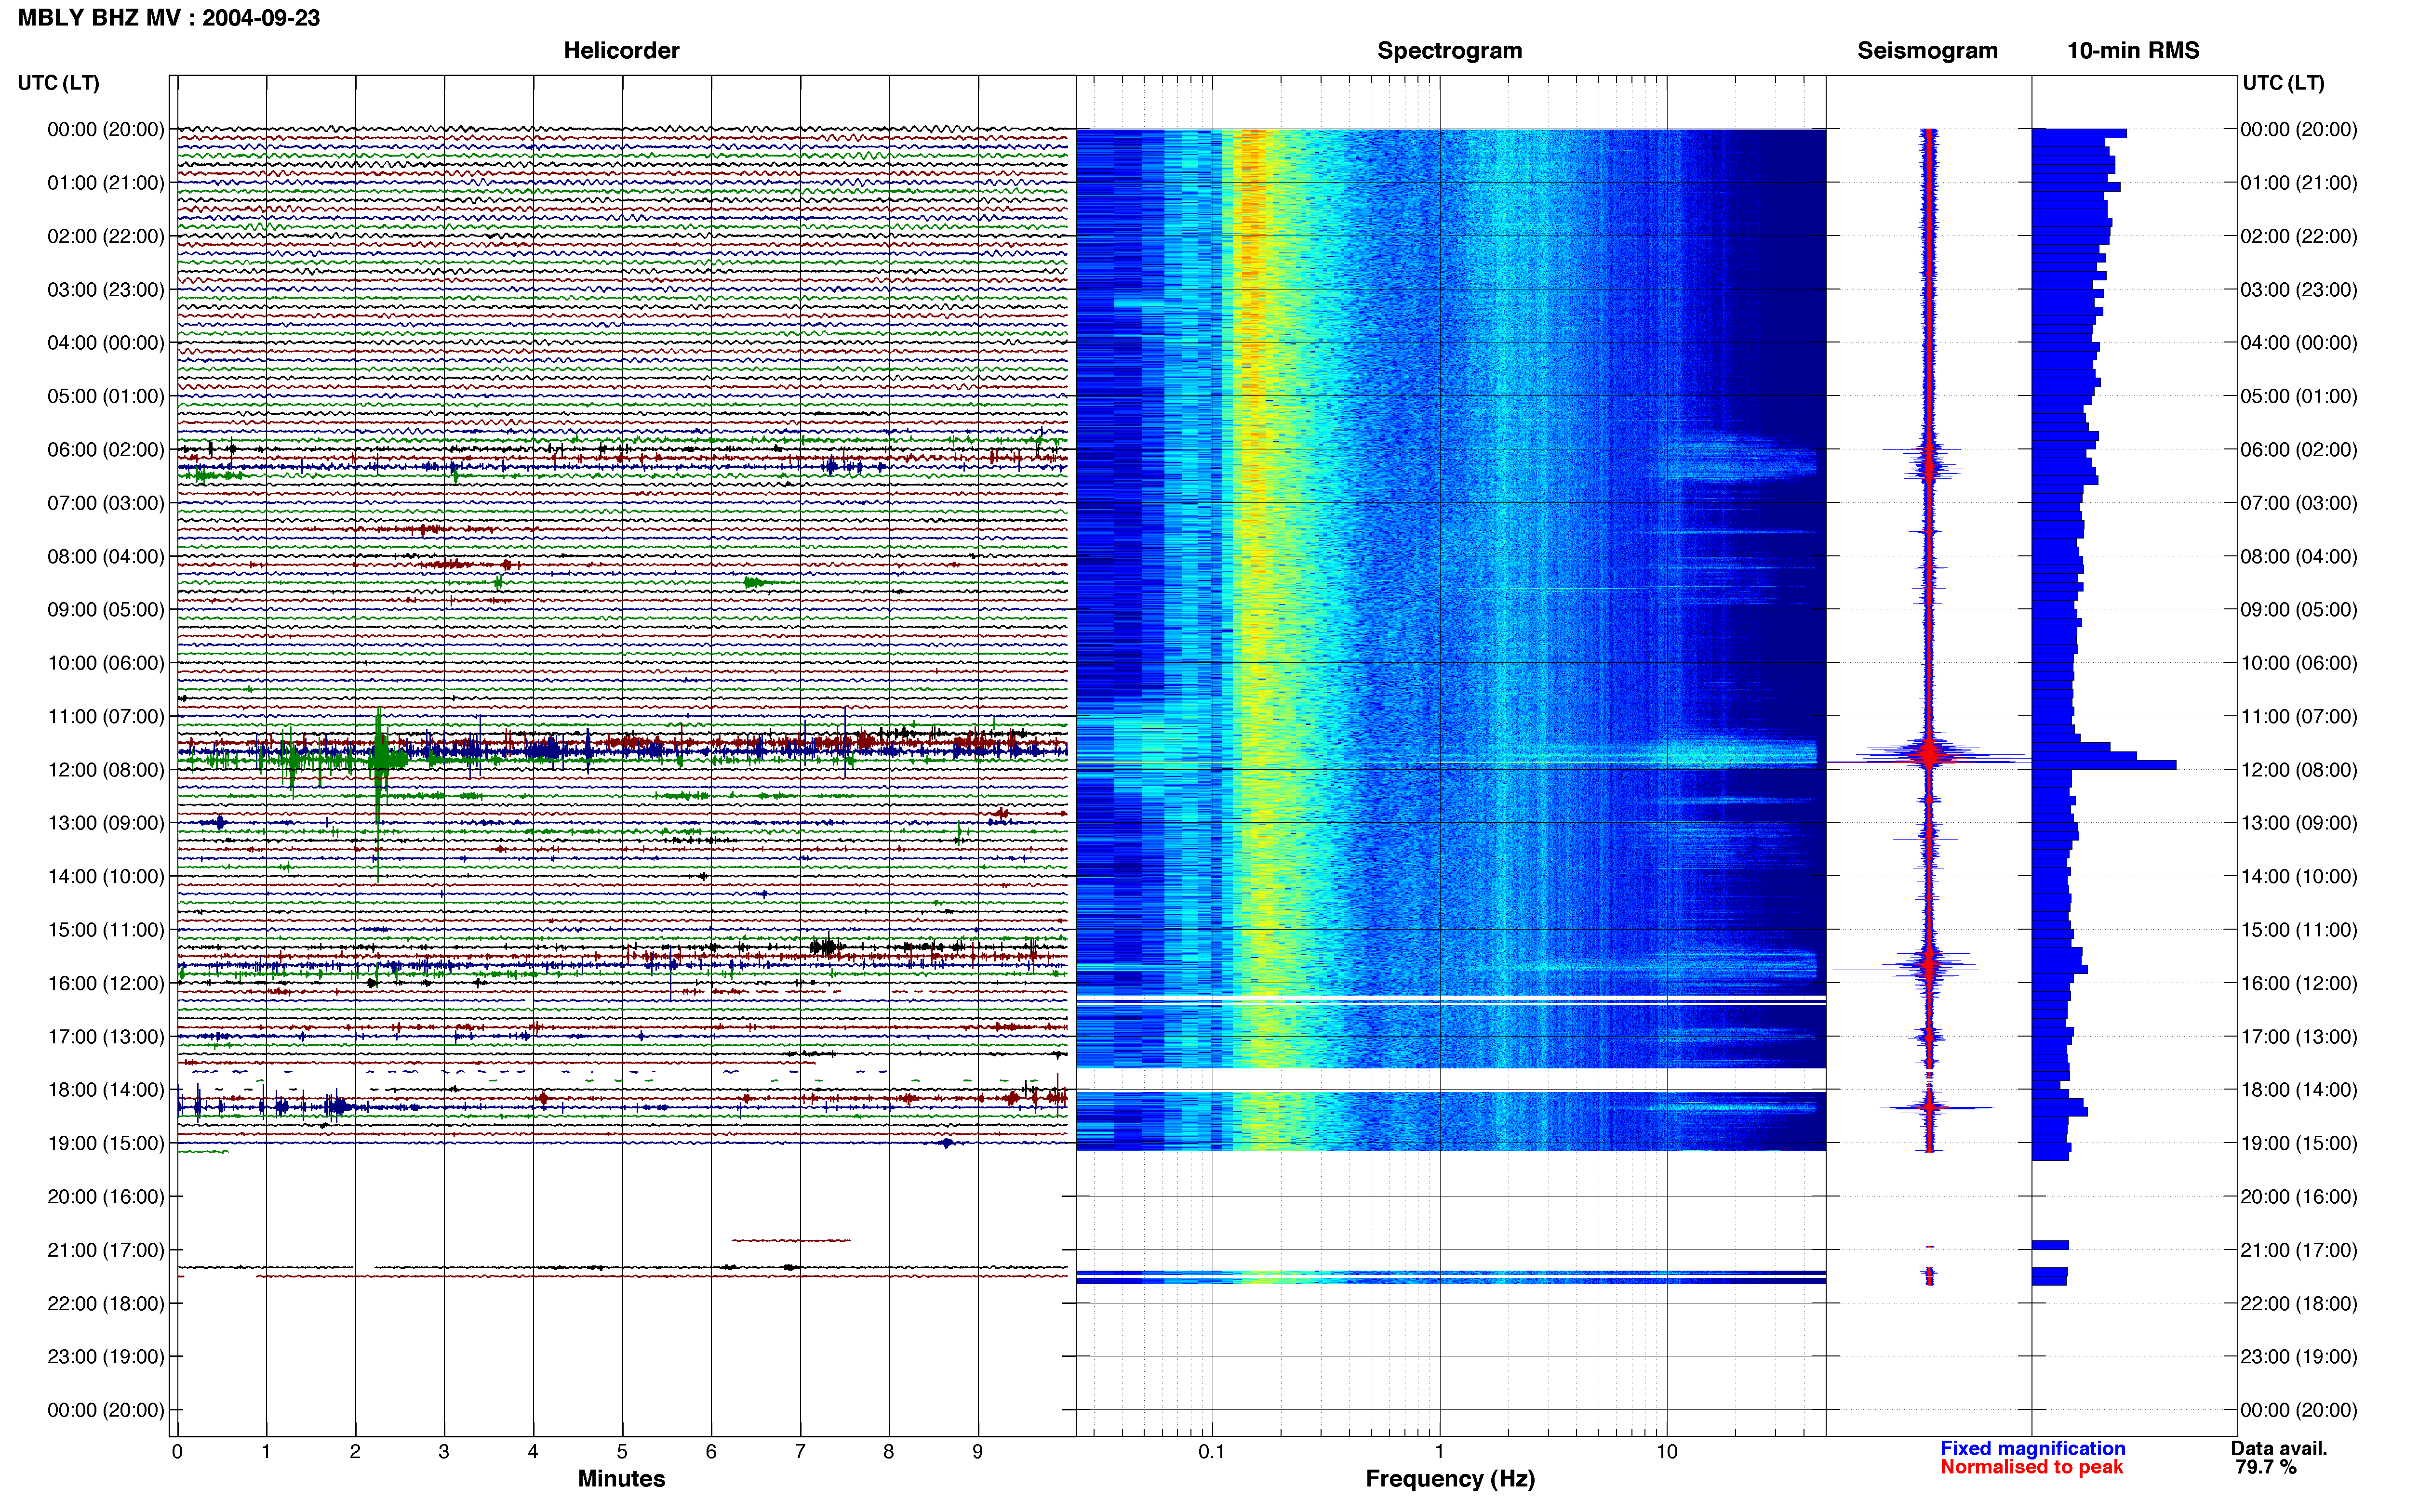Image resolution: width=2419 pixels, height=1512 pixels.
Task: Click the 10:00 (06:00) label on the left axis
Action: point(106,663)
